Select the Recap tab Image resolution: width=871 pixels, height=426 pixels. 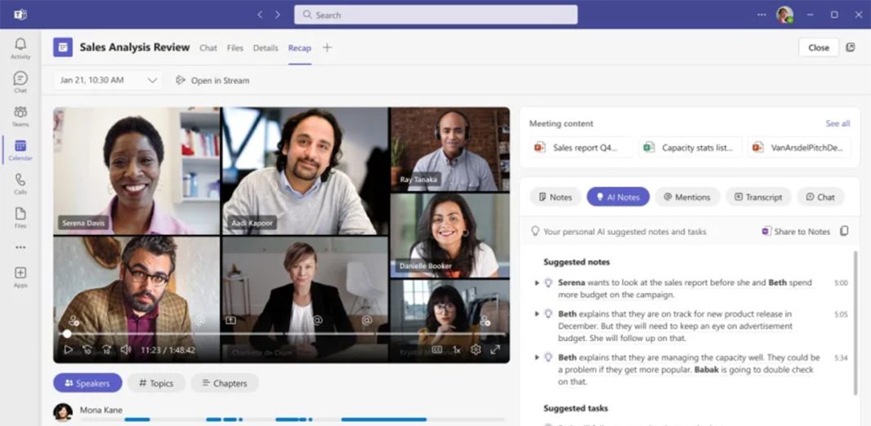coord(299,48)
